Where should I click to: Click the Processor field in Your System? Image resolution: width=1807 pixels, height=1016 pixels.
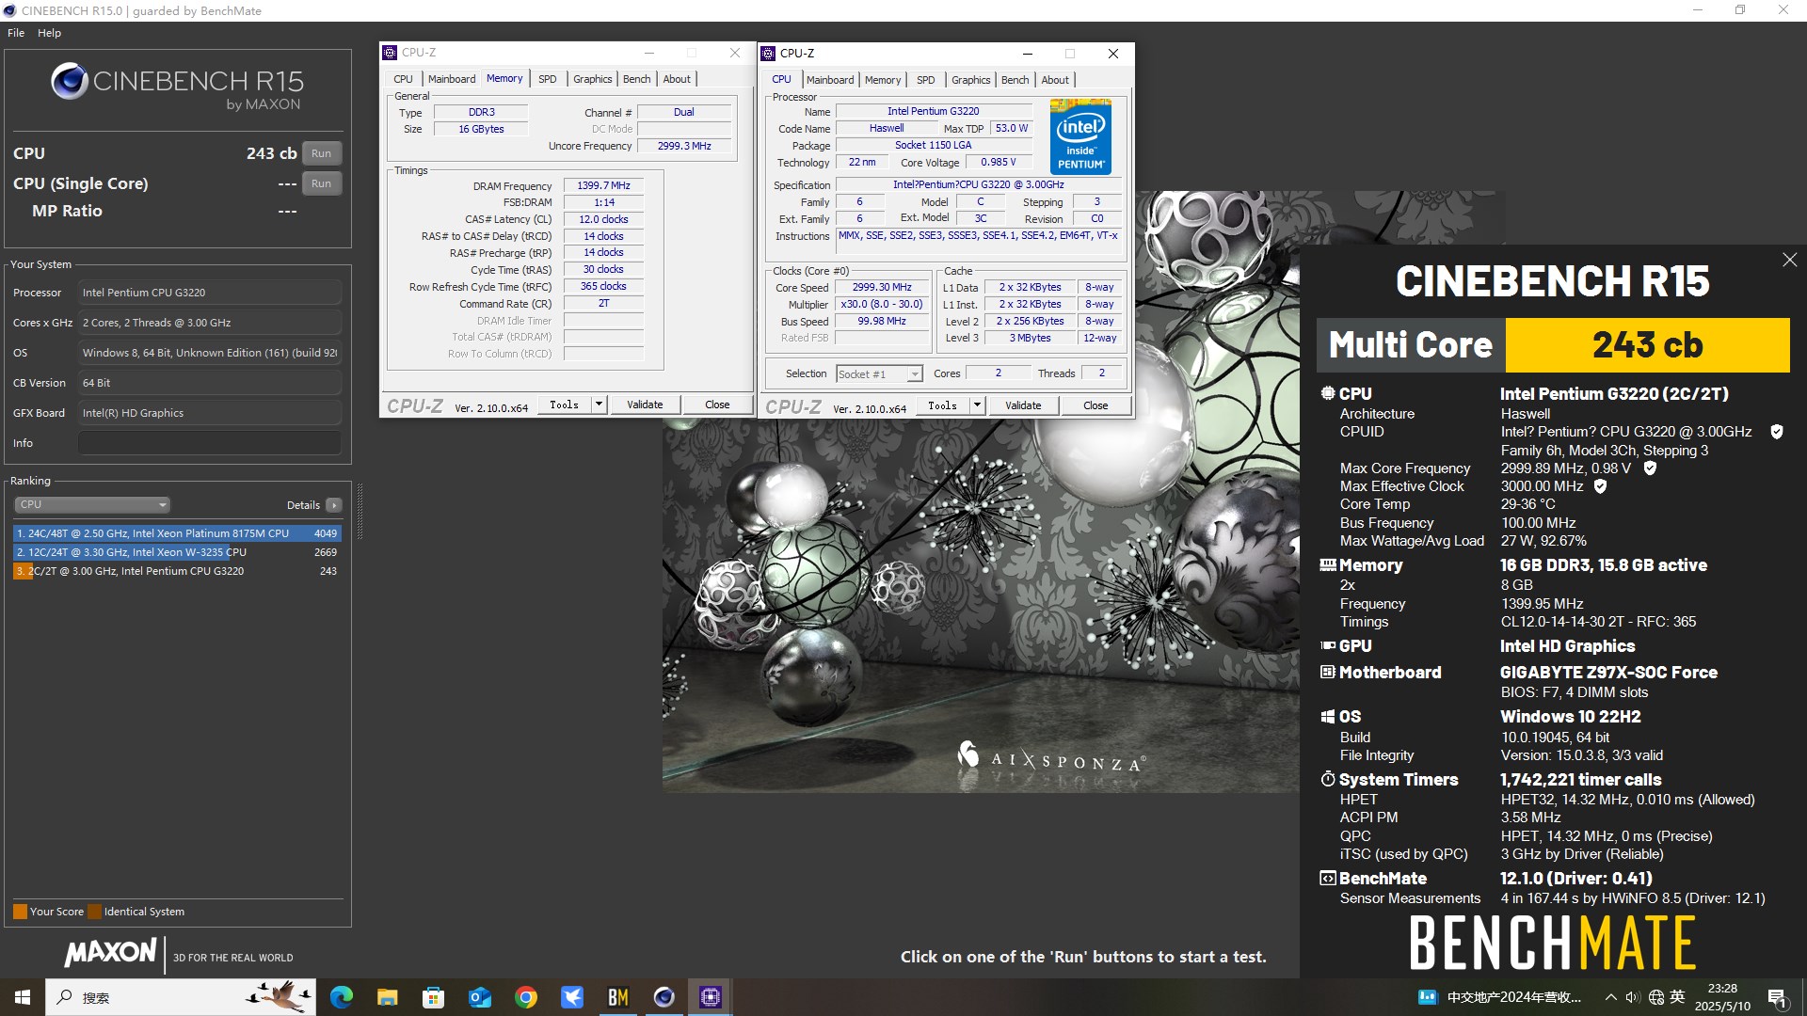209,293
